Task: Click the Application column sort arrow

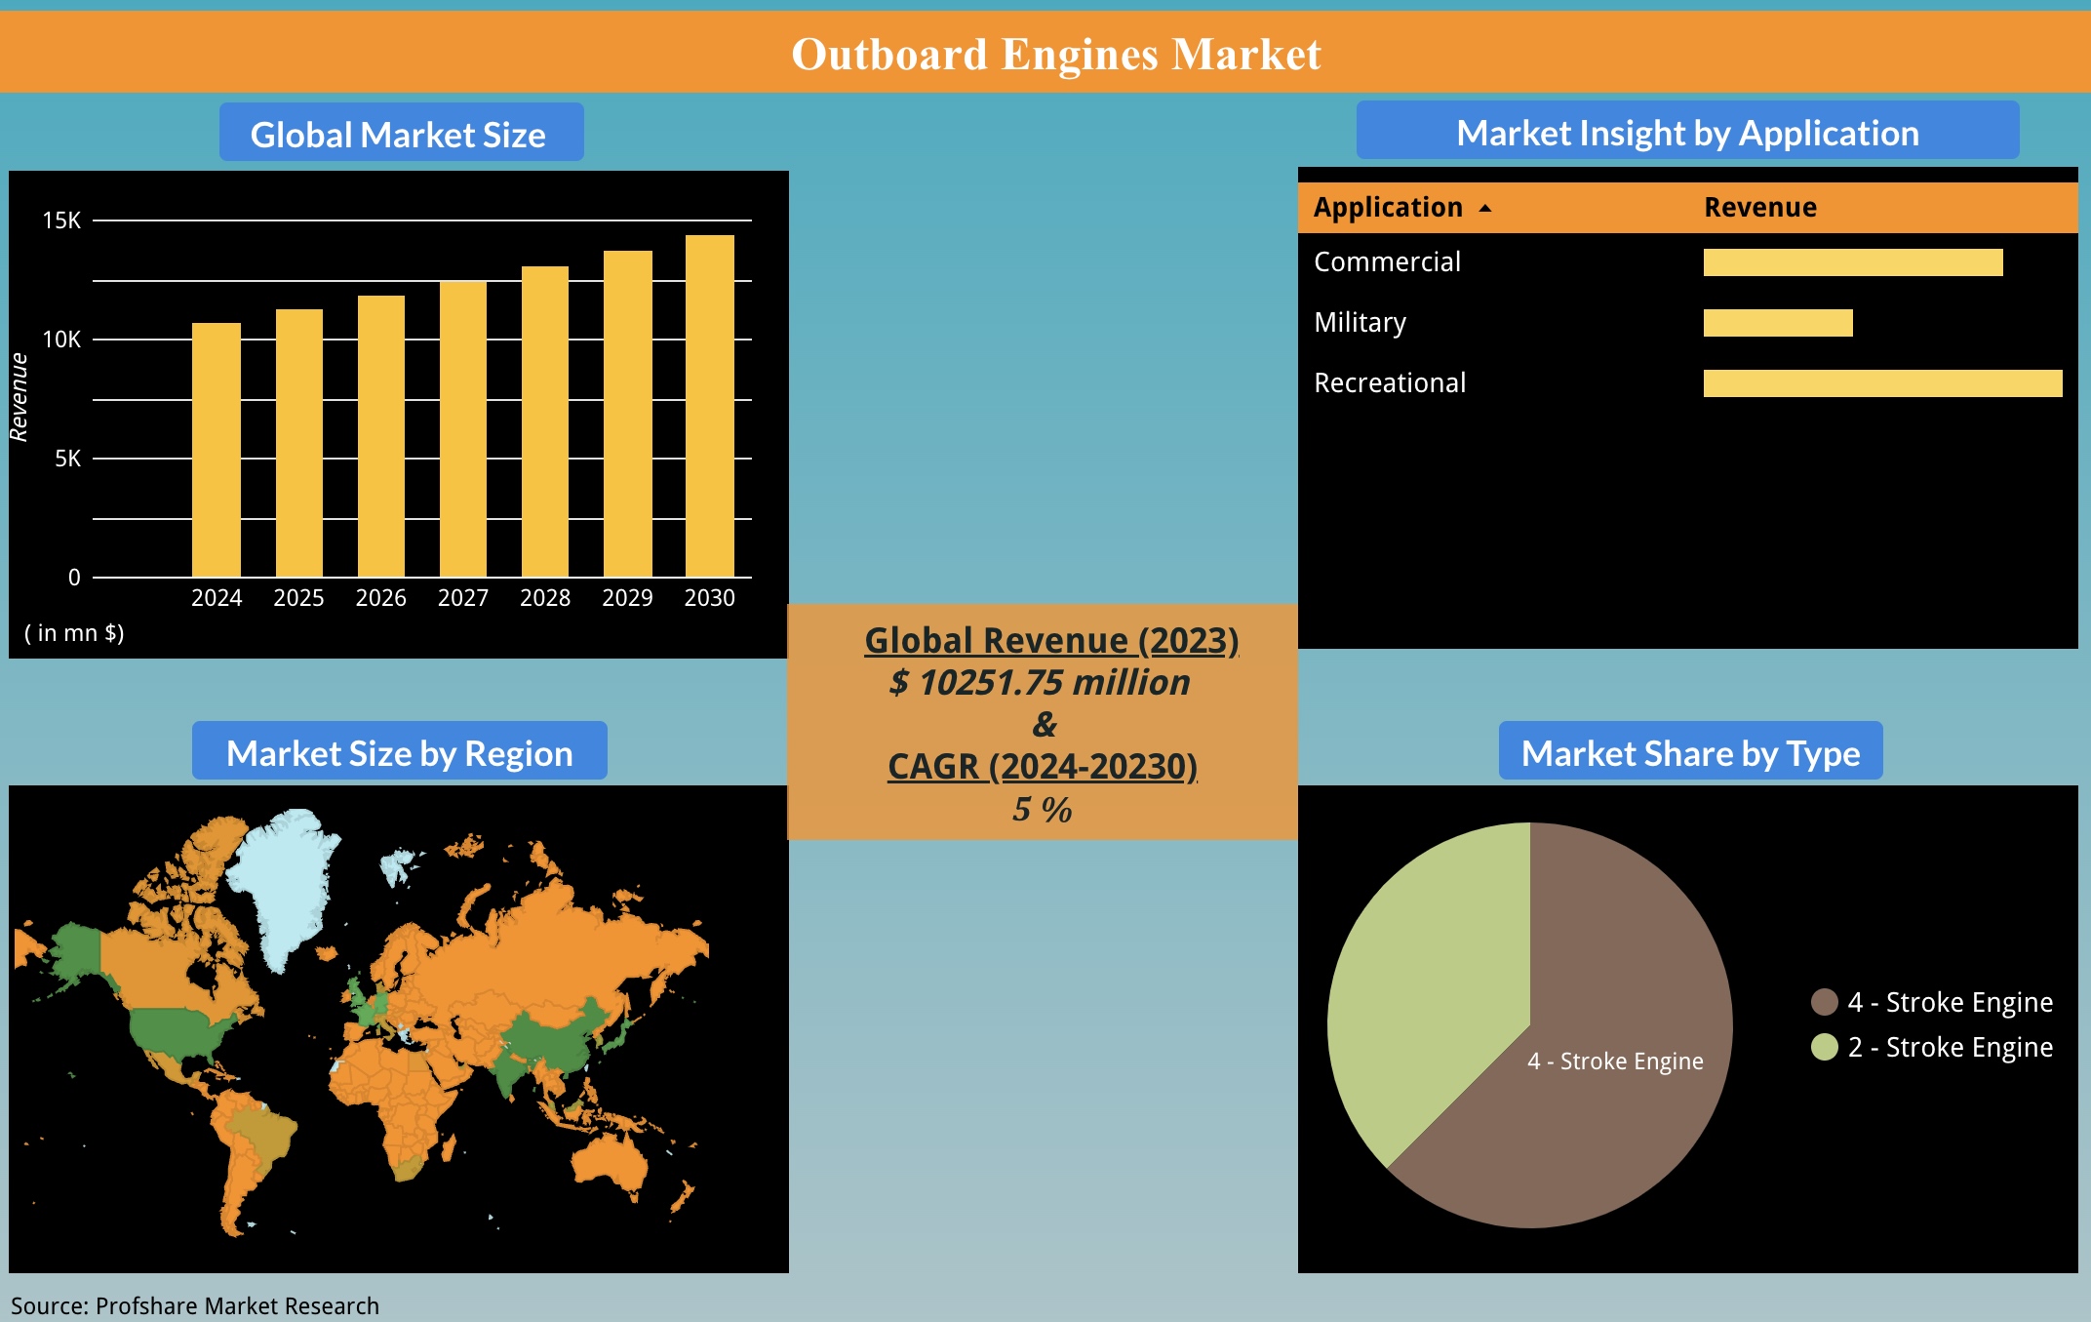Action: 1485,208
